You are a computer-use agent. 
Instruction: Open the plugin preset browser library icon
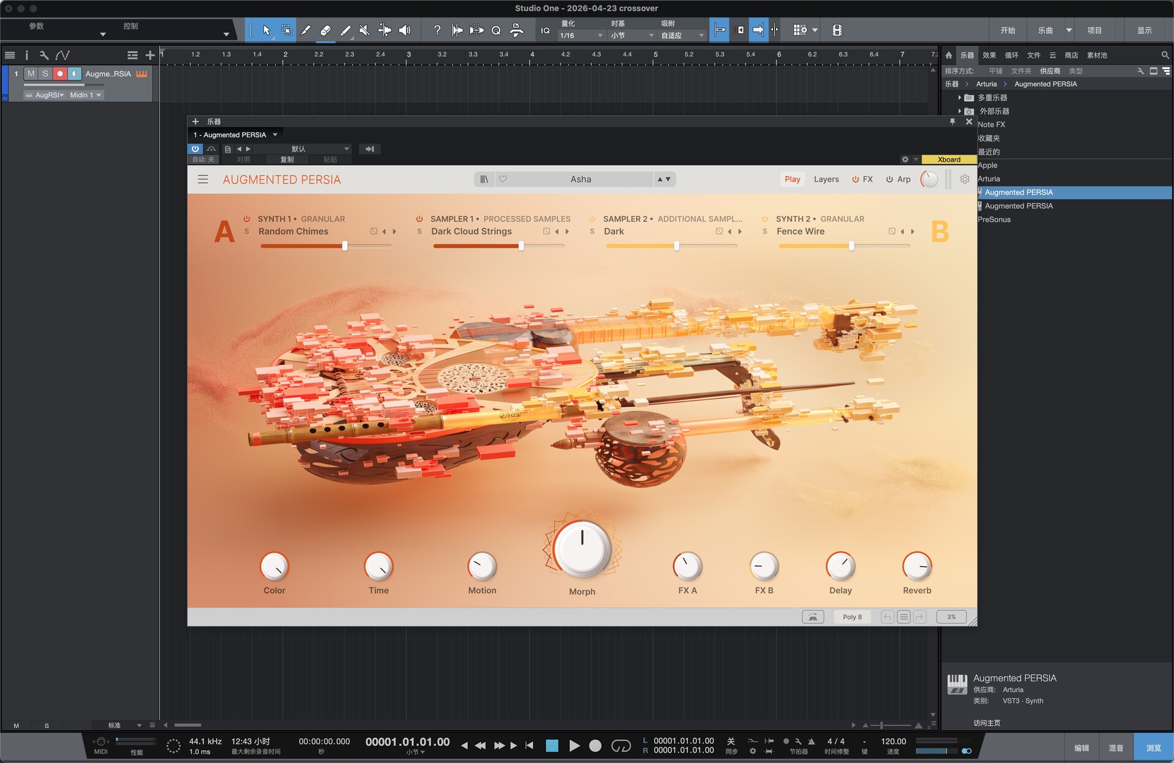pos(484,179)
